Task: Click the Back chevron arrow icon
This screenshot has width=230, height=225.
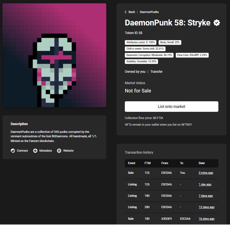Action: [x=126, y=12]
